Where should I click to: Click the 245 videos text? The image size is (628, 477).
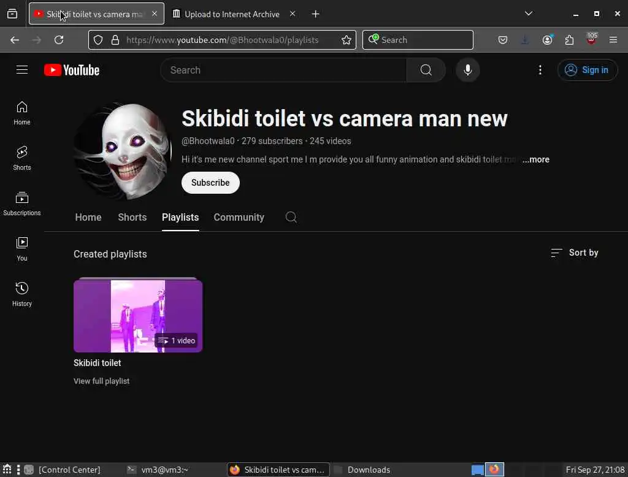[330, 141]
